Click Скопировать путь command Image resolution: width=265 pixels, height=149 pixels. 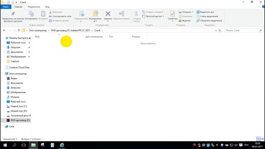60,17
